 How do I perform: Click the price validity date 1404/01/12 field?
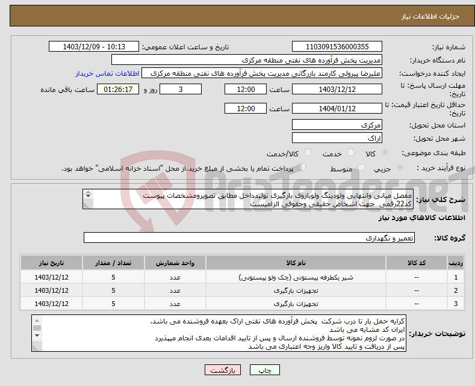337,108
